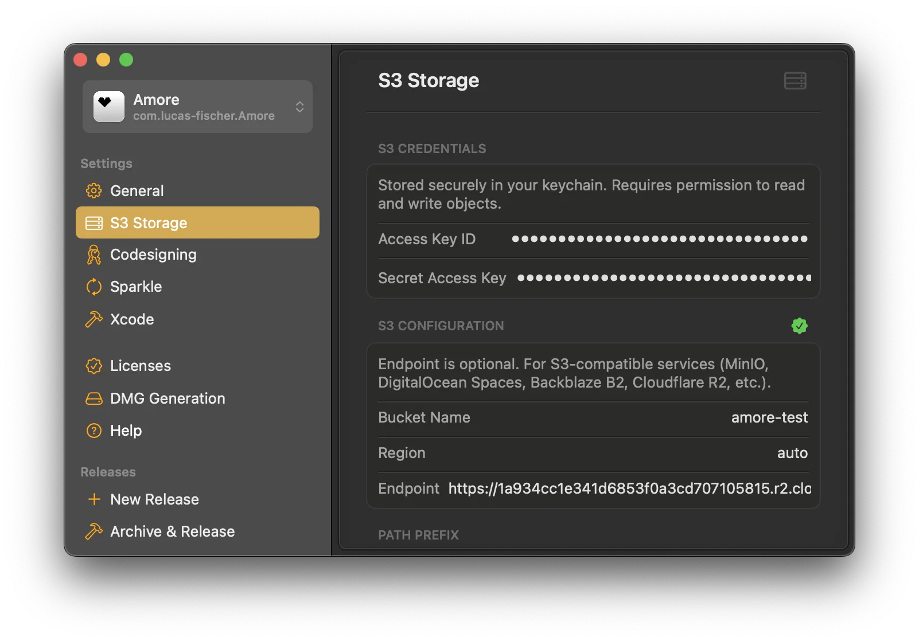Click the Endpoint URL field
Image resolution: width=919 pixels, height=641 pixels.
(x=629, y=488)
